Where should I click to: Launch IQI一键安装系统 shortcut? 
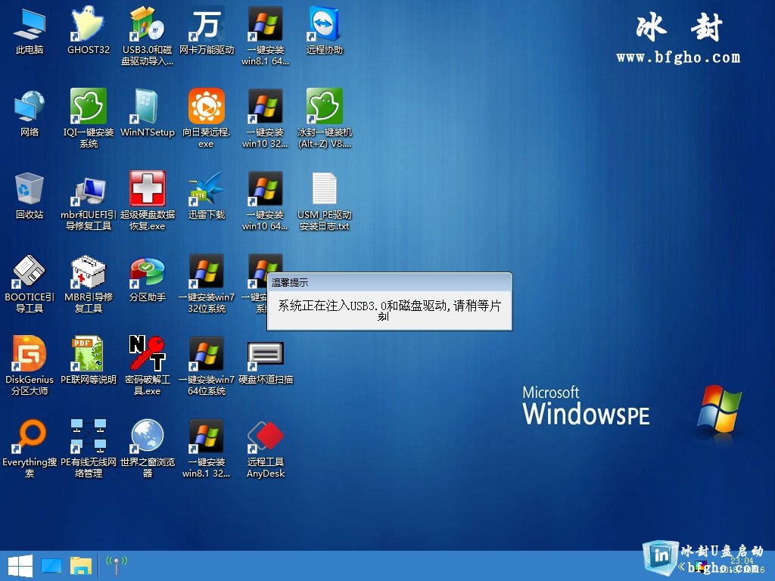pos(88,118)
